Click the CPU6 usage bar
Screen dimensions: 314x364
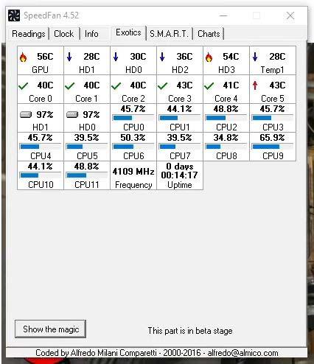coord(133,147)
